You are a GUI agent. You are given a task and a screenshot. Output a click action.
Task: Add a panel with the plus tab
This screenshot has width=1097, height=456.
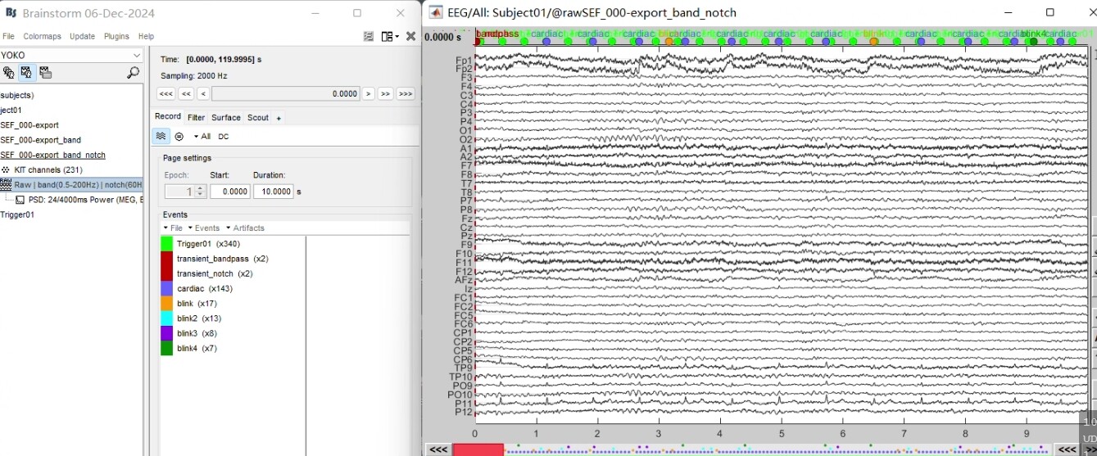[x=279, y=118]
